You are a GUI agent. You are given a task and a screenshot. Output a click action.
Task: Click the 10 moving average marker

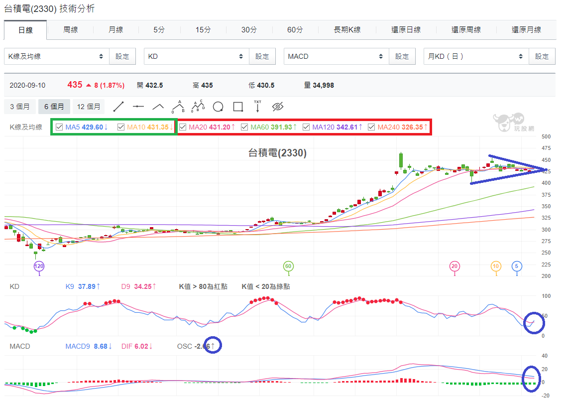coord(496,266)
